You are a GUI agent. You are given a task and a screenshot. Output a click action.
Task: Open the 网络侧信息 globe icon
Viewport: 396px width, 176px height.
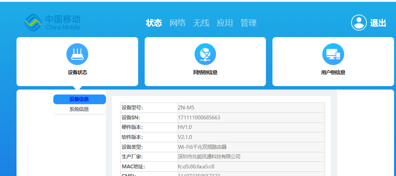click(205, 54)
